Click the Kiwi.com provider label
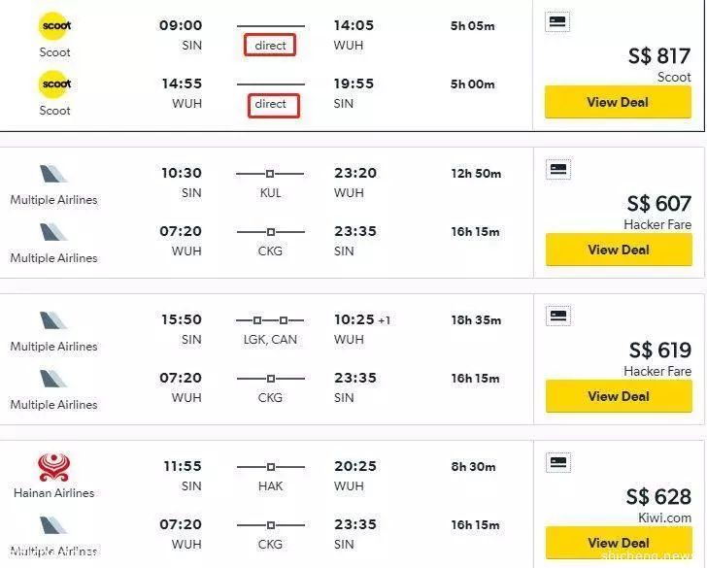This screenshot has width=707, height=568. point(664,518)
